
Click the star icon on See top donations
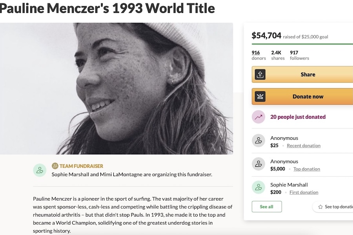coord(320,207)
